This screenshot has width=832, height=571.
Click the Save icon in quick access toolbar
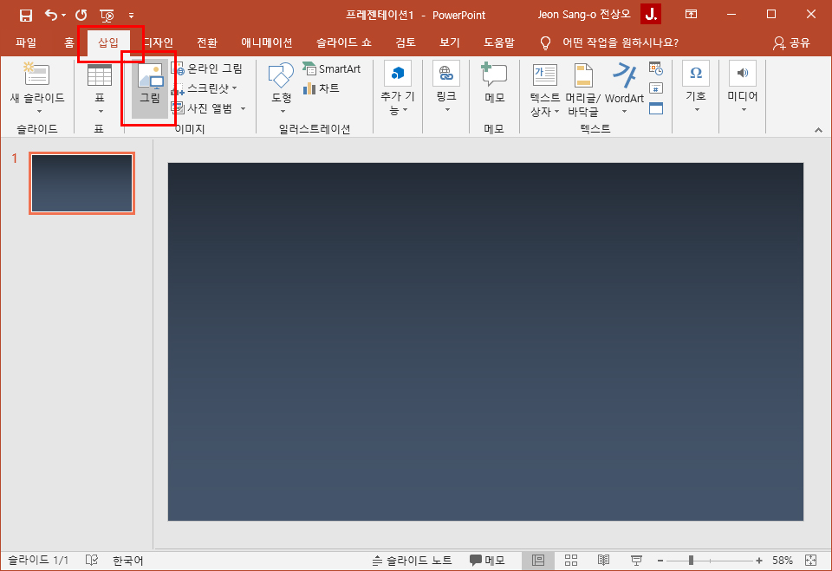click(x=25, y=15)
